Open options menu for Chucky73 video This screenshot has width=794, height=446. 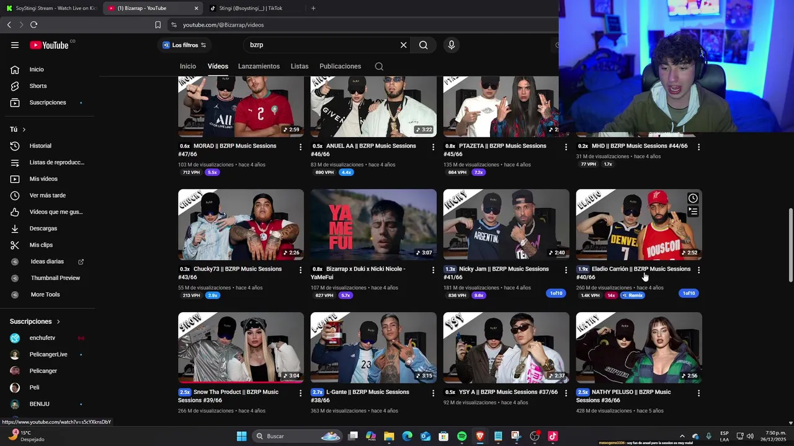click(301, 270)
